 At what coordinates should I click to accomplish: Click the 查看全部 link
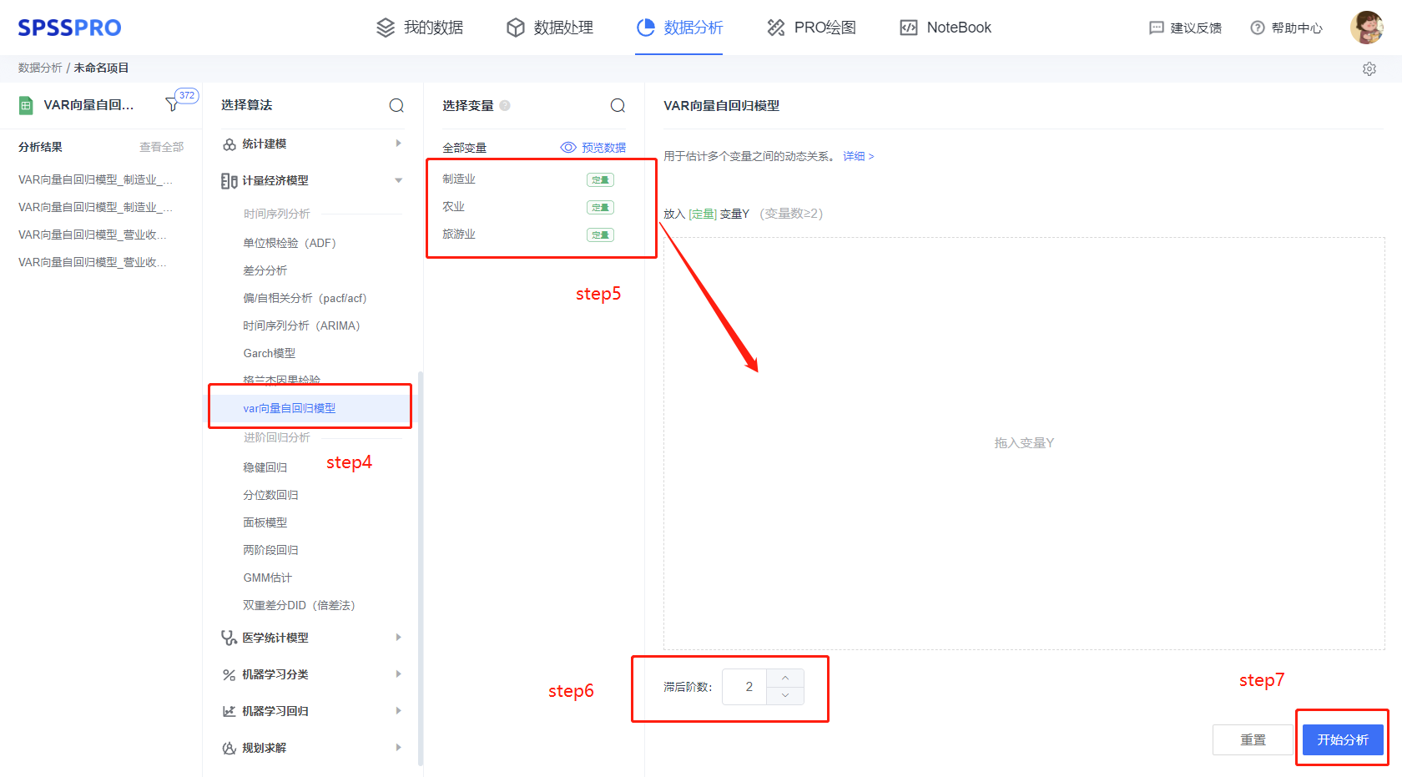point(162,146)
